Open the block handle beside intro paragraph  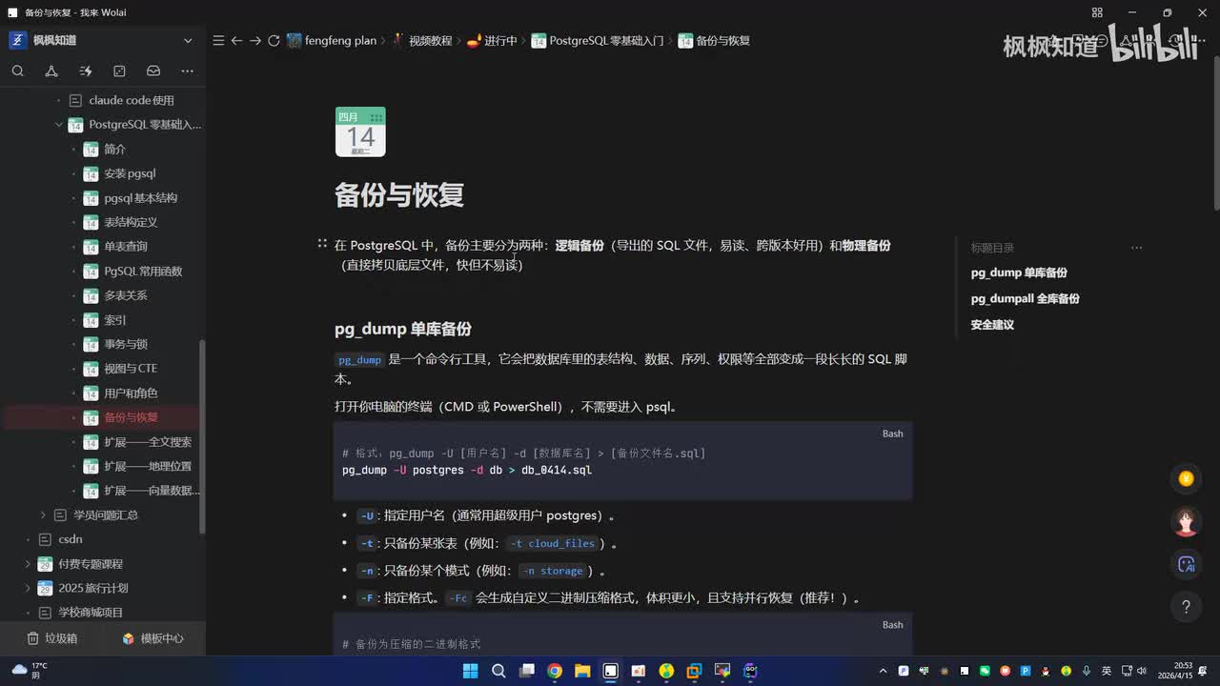322,245
